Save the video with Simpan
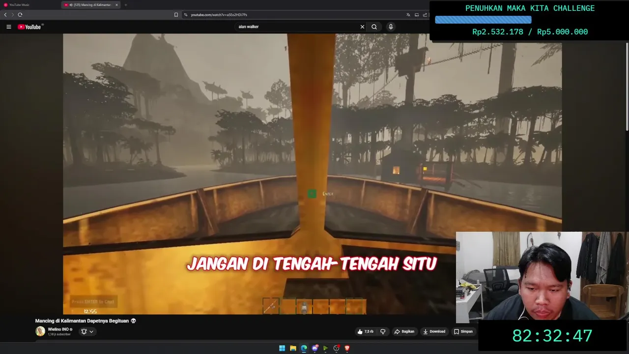This screenshot has height=354, width=629. pos(463,331)
